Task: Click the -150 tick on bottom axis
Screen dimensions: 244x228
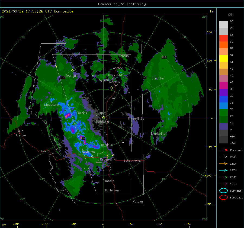Action: tap(16, 224)
